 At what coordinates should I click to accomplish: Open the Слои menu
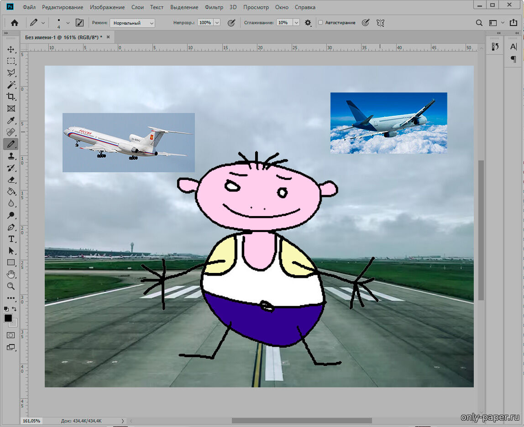(x=137, y=7)
